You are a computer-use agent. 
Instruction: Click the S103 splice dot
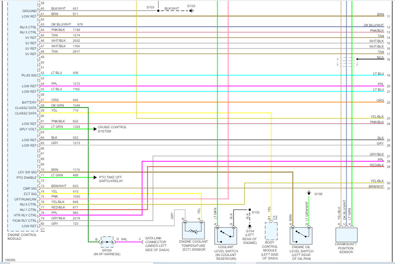point(158,10)
